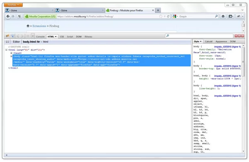
Task: Open the Google search engine dropdown
Action: point(175,16)
